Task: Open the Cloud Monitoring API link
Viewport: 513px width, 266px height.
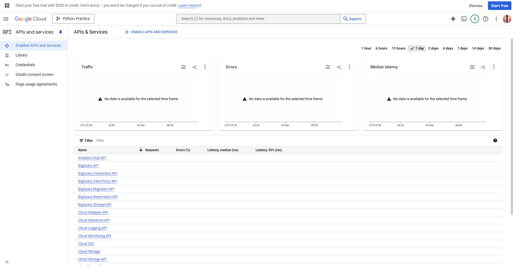Action: coord(95,236)
